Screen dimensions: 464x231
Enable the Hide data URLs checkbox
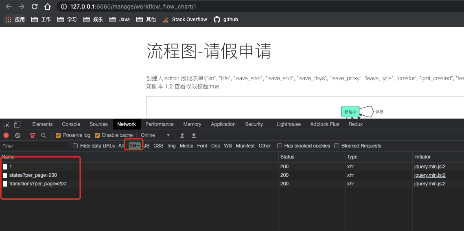click(x=75, y=146)
